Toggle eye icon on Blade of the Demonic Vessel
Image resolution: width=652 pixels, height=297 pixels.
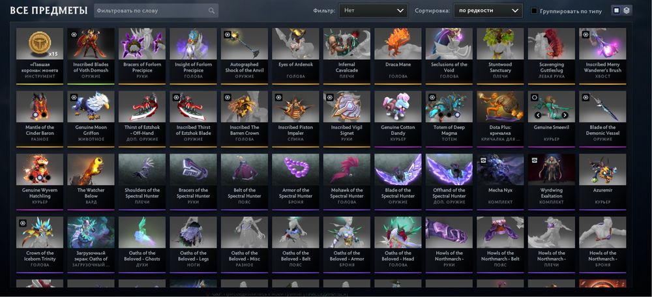[x=586, y=98]
